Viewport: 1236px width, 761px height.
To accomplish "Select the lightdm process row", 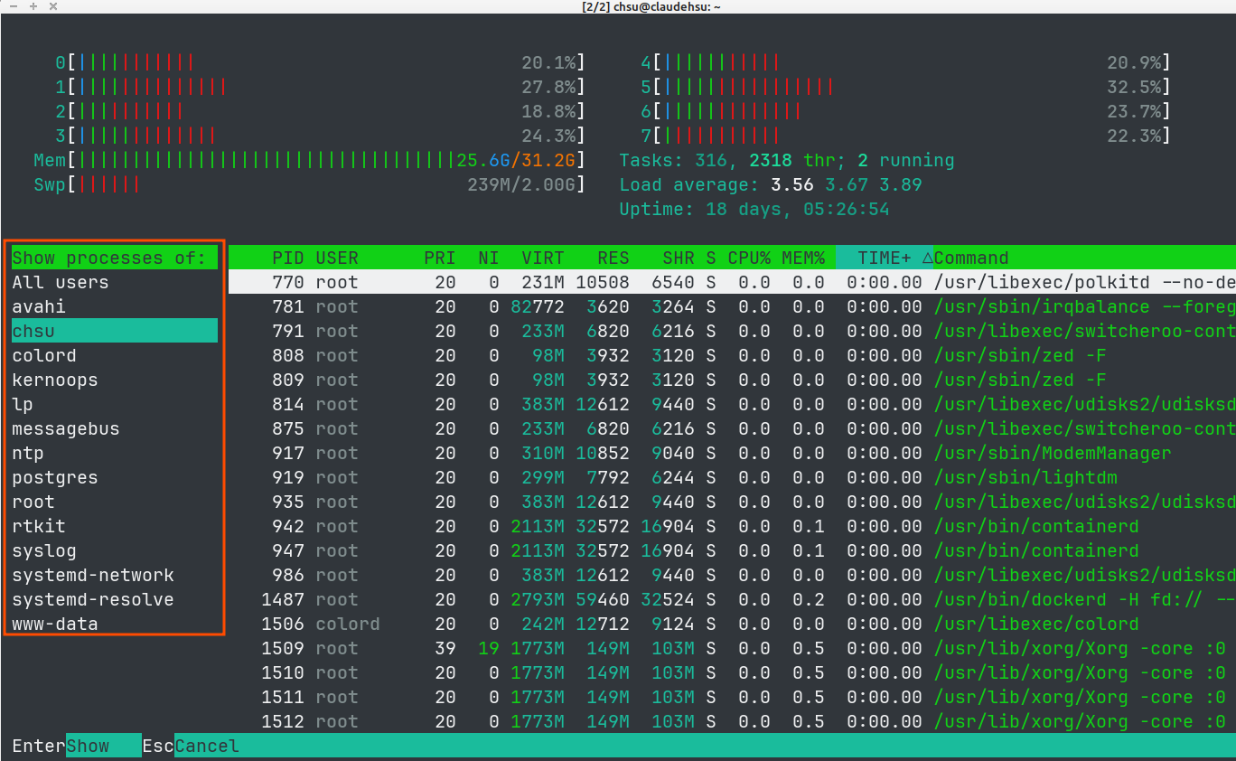I will point(732,477).
